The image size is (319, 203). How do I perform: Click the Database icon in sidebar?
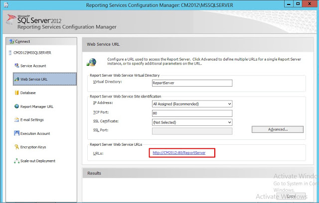tap(16, 93)
